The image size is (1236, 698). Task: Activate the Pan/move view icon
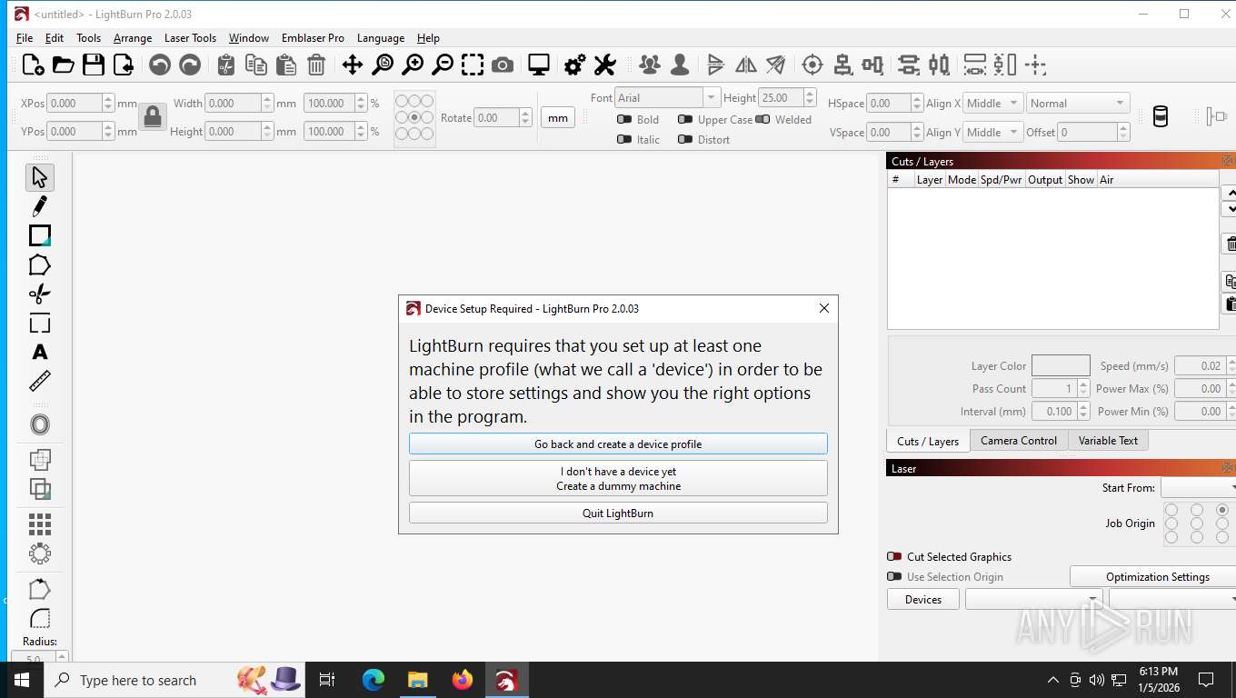tap(352, 65)
